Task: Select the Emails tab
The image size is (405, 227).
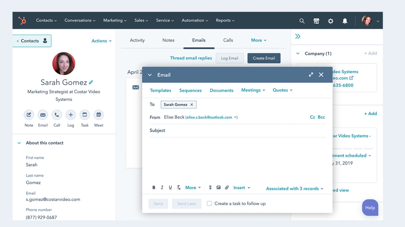Action: pyautogui.click(x=199, y=40)
